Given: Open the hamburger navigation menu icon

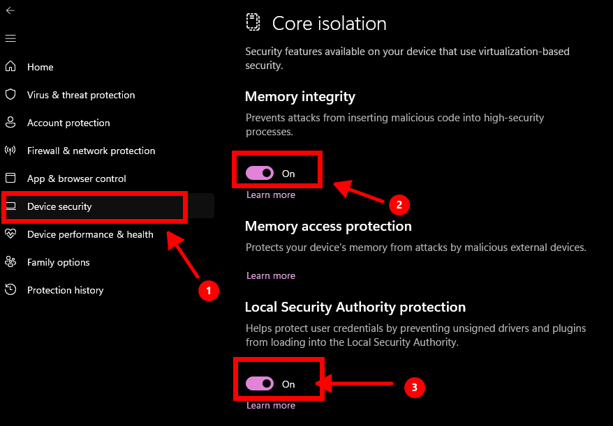Looking at the screenshot, I should (x=10, y=38).
